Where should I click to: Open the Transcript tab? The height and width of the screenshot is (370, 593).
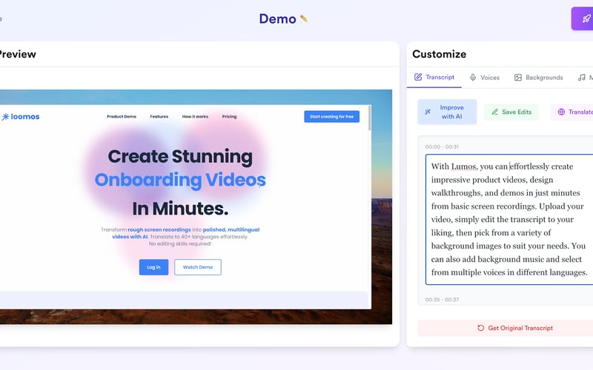(434, 77)
